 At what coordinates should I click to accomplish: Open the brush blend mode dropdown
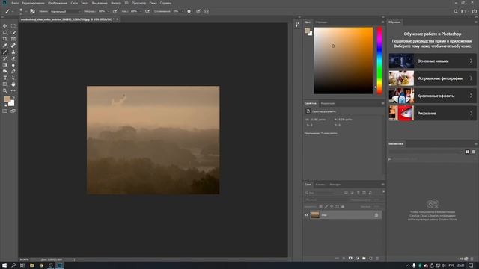click(x=65, y=11)
